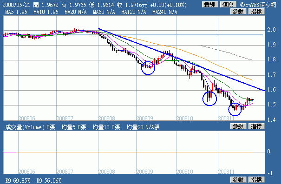281x184 pixels.
Task: Click the MA10 1.95 label
Action: tap(46, 12)
